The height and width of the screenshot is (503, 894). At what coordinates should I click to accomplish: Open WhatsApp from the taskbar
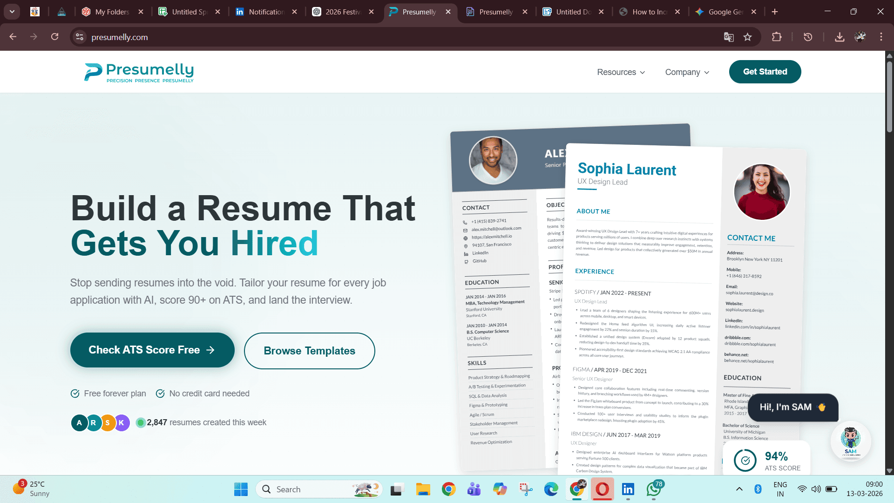click(654, 489)
